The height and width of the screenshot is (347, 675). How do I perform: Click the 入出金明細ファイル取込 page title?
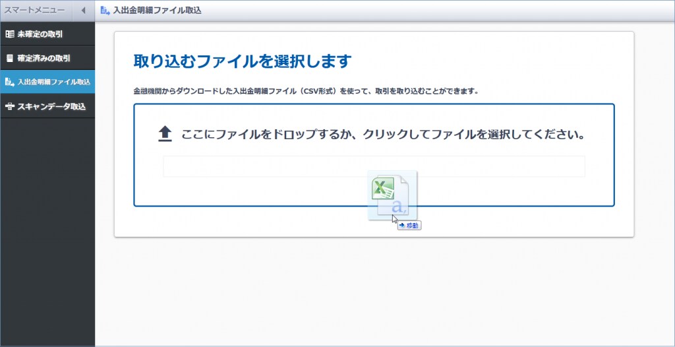point(157,11)
